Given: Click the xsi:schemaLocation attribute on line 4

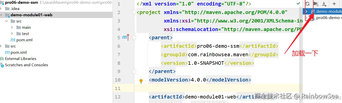Looking at the screenshot, I should [233, 29].
